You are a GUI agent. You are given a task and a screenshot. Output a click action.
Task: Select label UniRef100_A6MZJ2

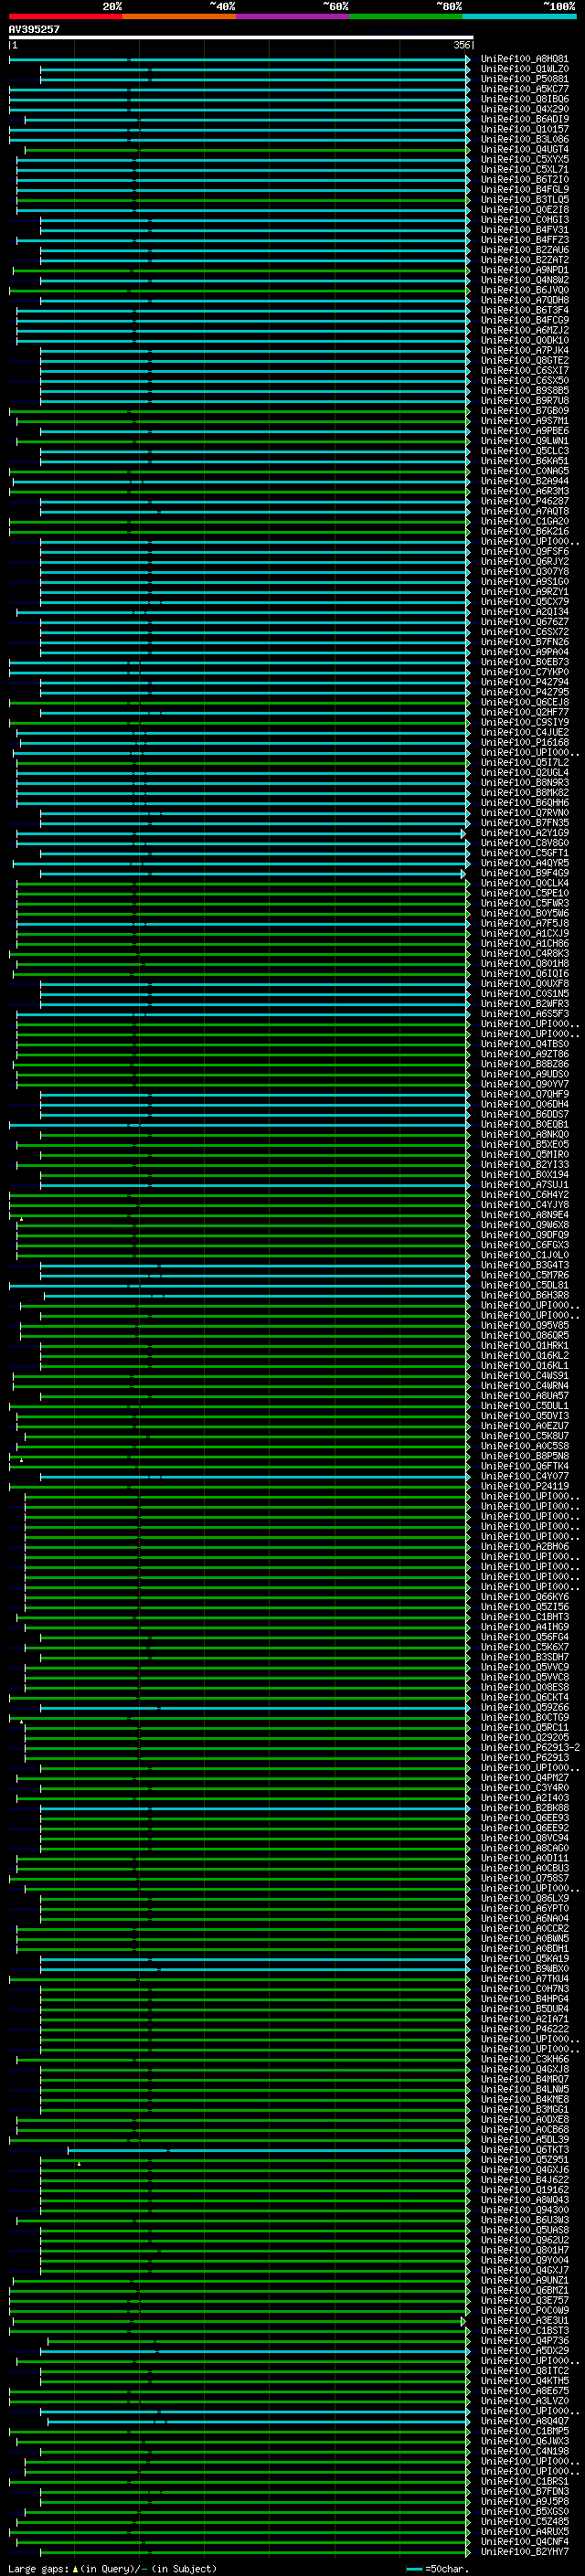(525, 330)
